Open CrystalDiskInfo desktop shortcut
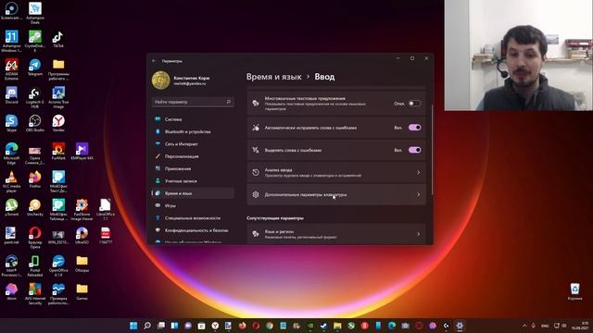The height and width of the screenshot is (333, 593). tap(35, 42)
